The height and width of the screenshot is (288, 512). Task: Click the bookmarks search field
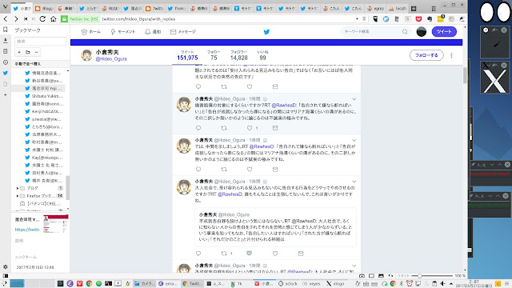tap(40, 41)
